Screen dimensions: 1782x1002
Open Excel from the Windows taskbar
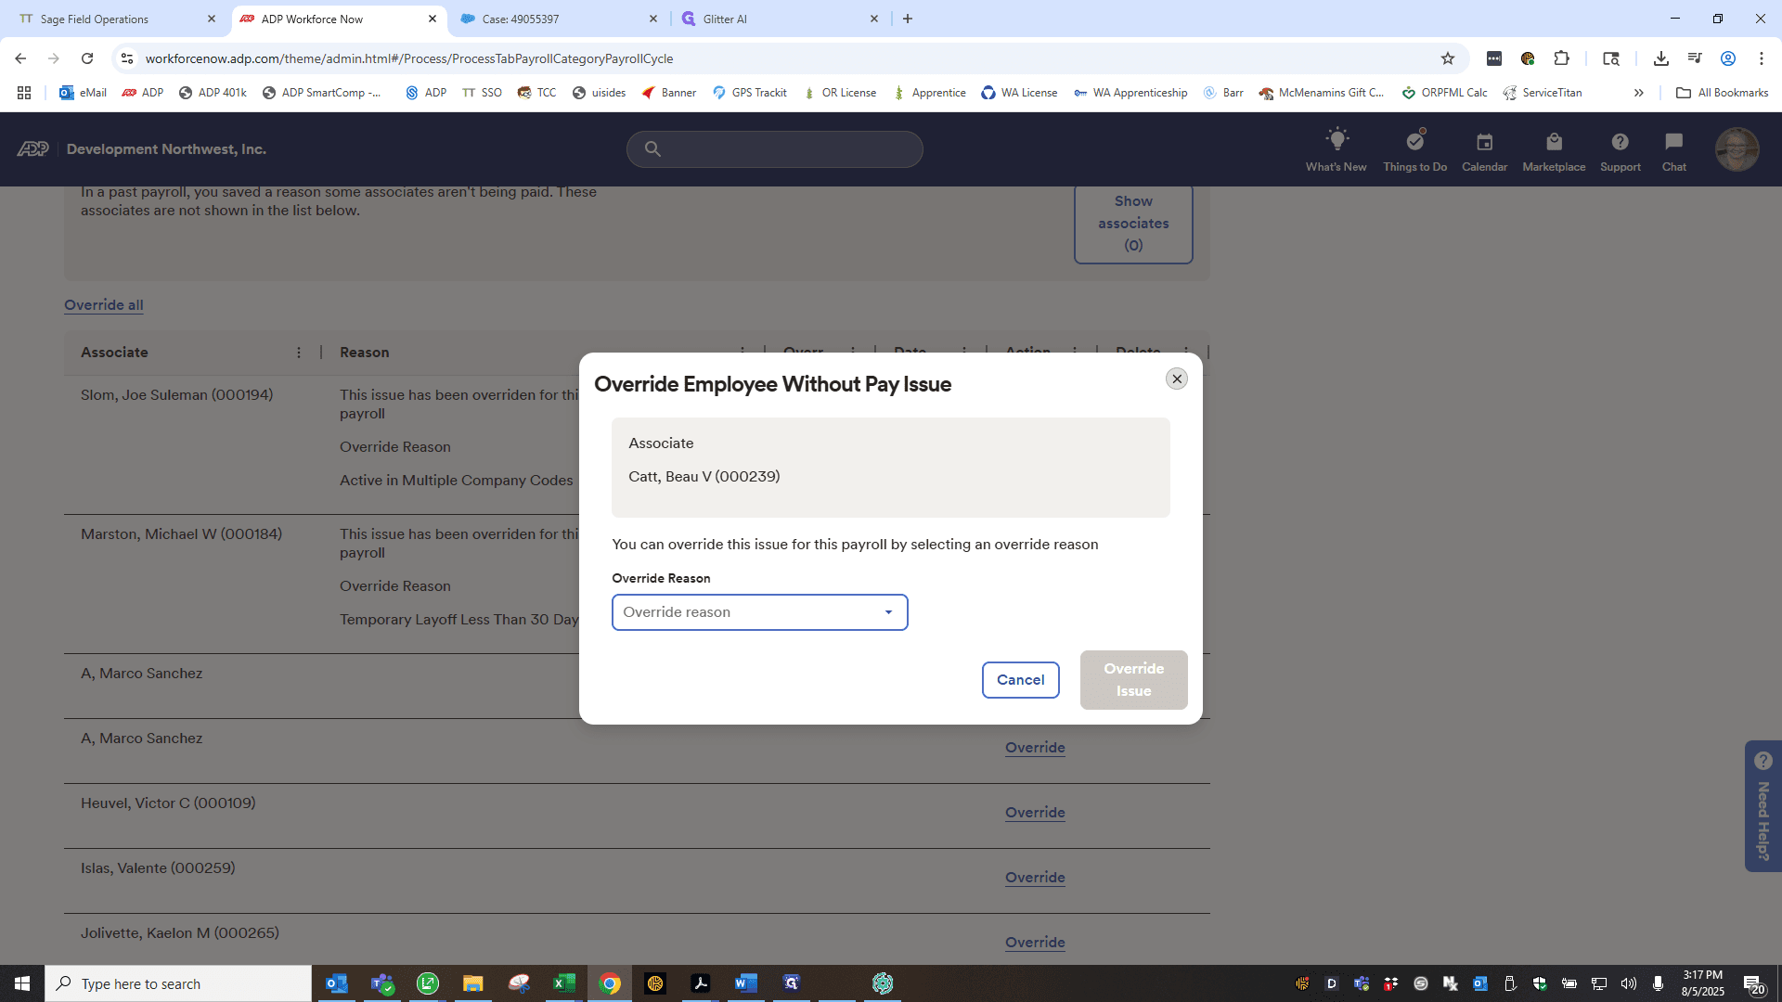pos(564,983)
